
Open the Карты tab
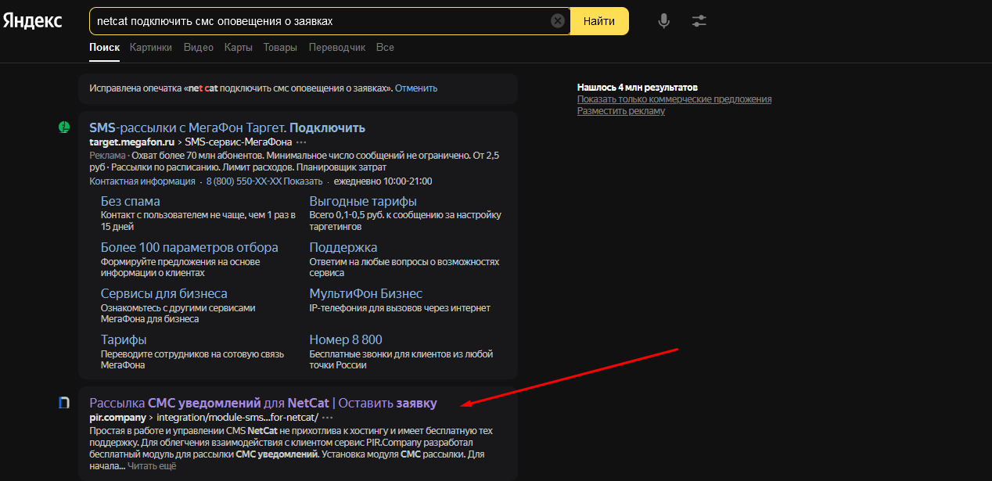[238, 48]
